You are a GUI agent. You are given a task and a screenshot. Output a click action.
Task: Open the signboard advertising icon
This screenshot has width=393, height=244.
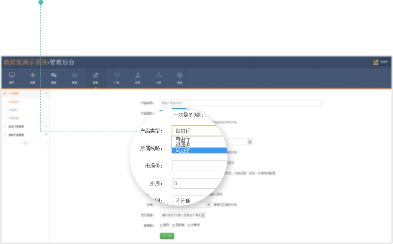(116, 75)
